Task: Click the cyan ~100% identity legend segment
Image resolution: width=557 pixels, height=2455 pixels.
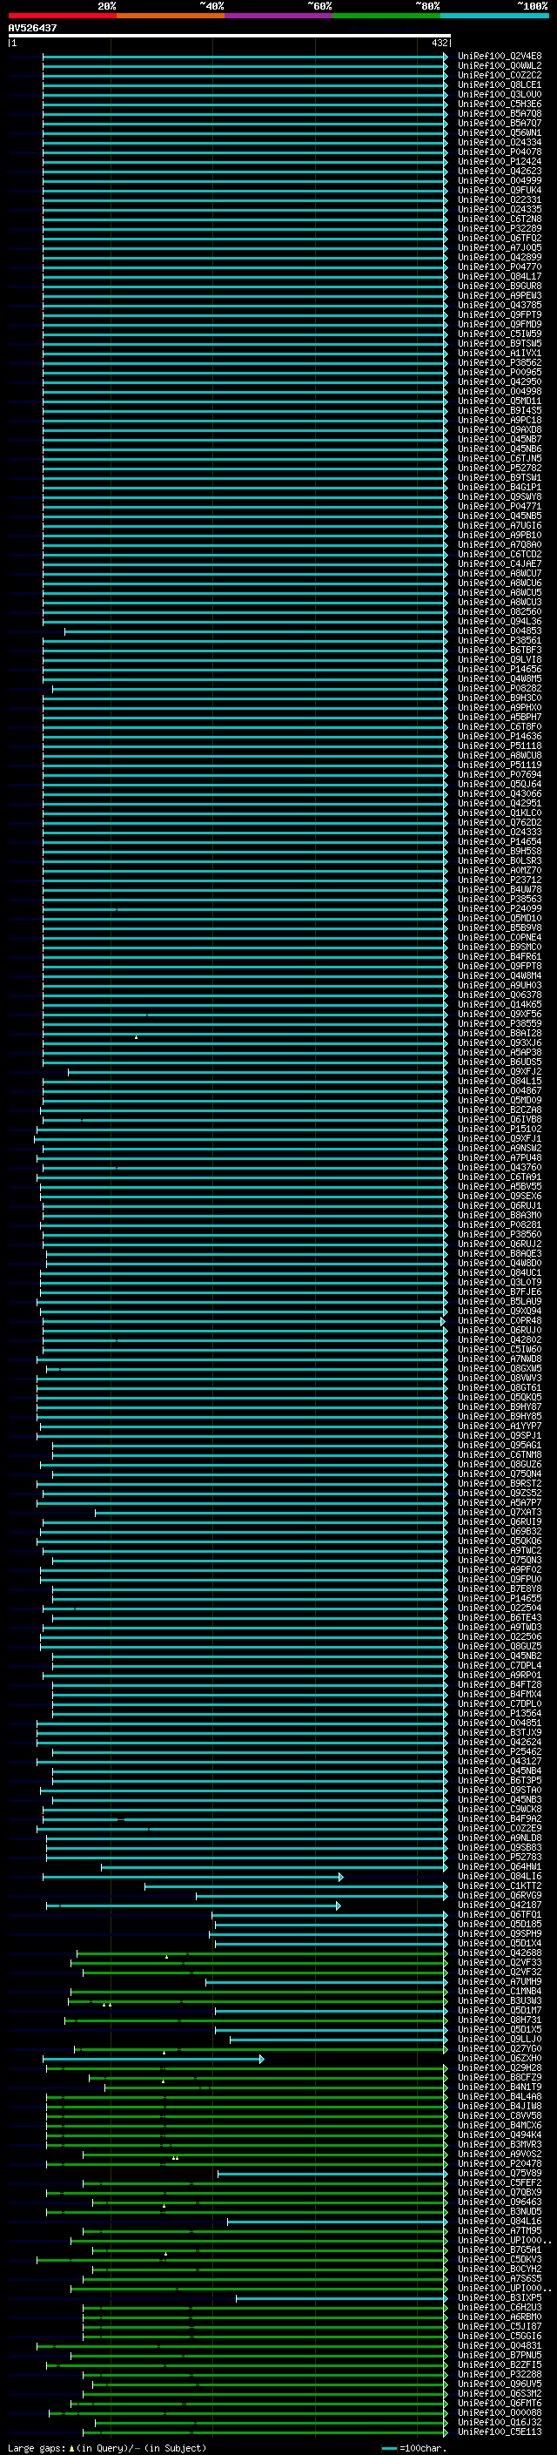Action: [x=494, y=16]
